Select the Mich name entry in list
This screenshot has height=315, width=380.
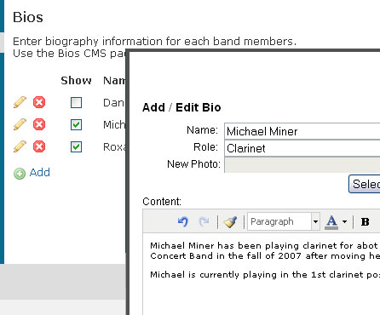(x=114, y=124)
